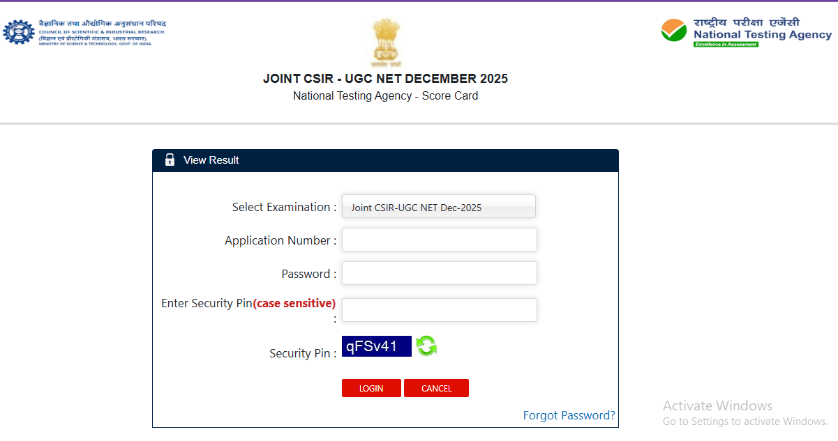Refresh the security pin captcha
The width and height of the screenshot is (838, 441).
[426, 346]
